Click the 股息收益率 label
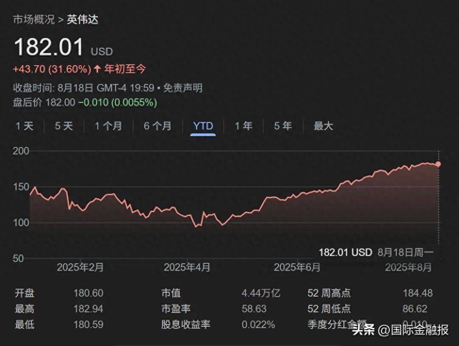Image resolution: width=459 pixels, height=346 pixels. pos(185,325)
